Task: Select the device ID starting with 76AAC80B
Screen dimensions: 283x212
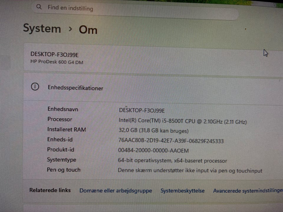Action: [x=171, y=141]
